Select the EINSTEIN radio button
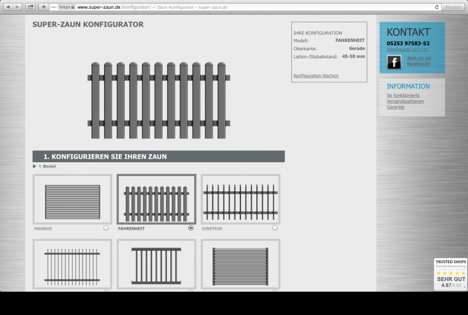Image resolution: width=468 pixels, height=315 pixels. pos(275,228)
